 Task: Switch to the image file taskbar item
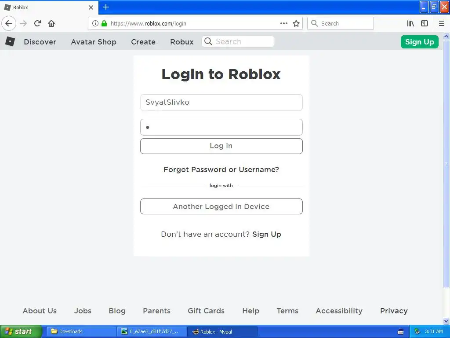pos(152,331)
